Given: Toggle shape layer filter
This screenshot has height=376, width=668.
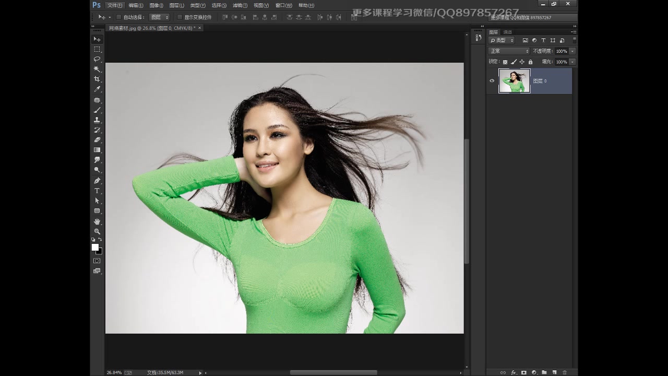Looking at the screenshot, I should pos(552,40).
